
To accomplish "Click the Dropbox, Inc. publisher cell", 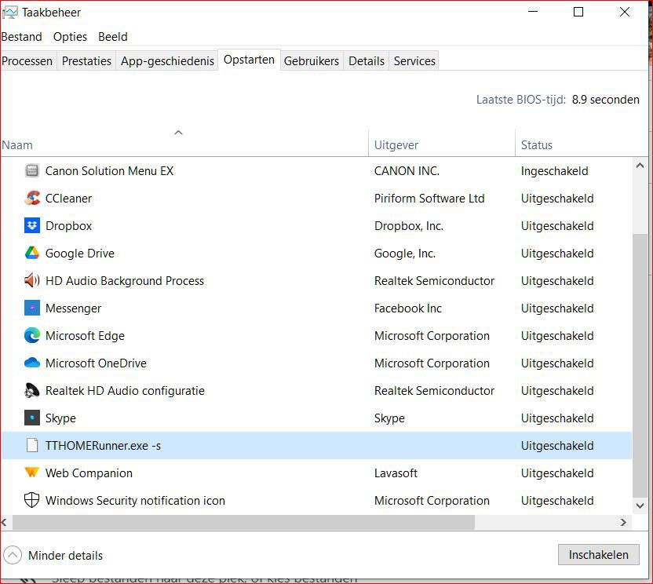I will coord(409,226).
